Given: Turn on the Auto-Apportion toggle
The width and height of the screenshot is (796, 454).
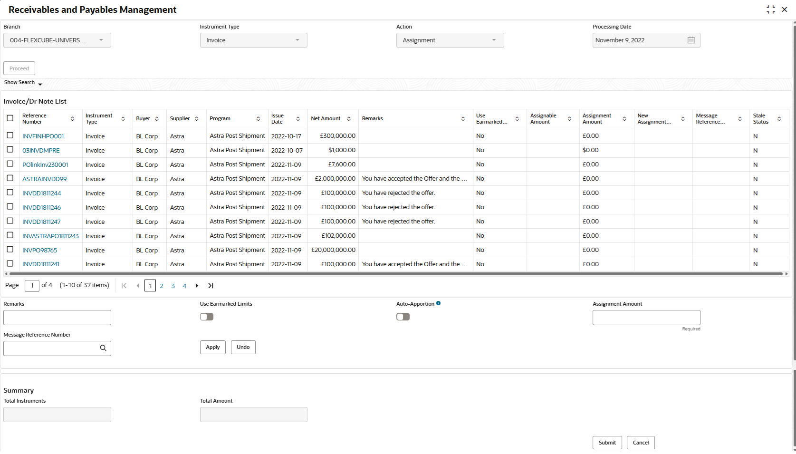Looking at the screenshot, I should coord(403,317).
